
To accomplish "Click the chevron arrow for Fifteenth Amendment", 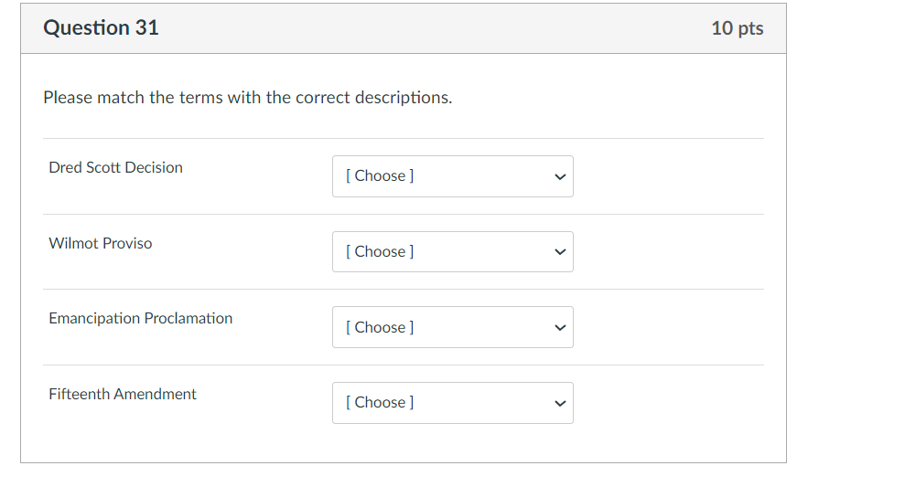I will click(560, 403).
